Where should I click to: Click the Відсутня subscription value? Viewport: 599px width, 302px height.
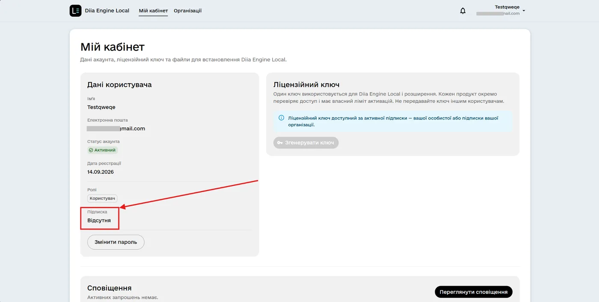99,221
